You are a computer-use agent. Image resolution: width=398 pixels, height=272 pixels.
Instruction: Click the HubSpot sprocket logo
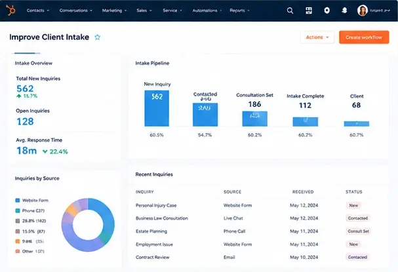[x=10, y=10]
